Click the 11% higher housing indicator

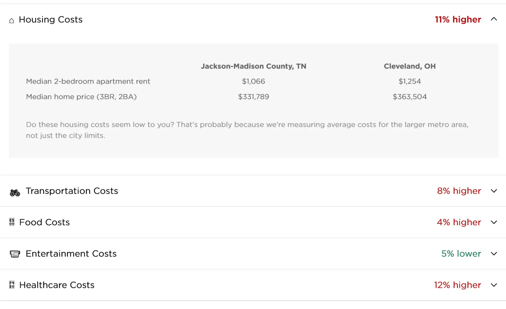point(458,20)
